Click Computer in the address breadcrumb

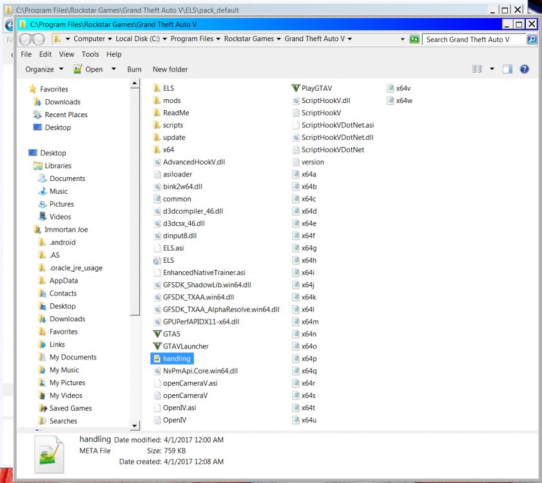pos(89,39)
